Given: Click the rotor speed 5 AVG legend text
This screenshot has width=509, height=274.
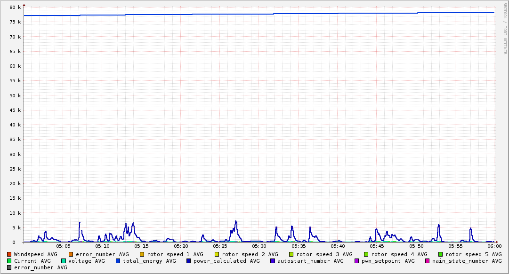Looking at the screenshot, I should pos(474,254).
